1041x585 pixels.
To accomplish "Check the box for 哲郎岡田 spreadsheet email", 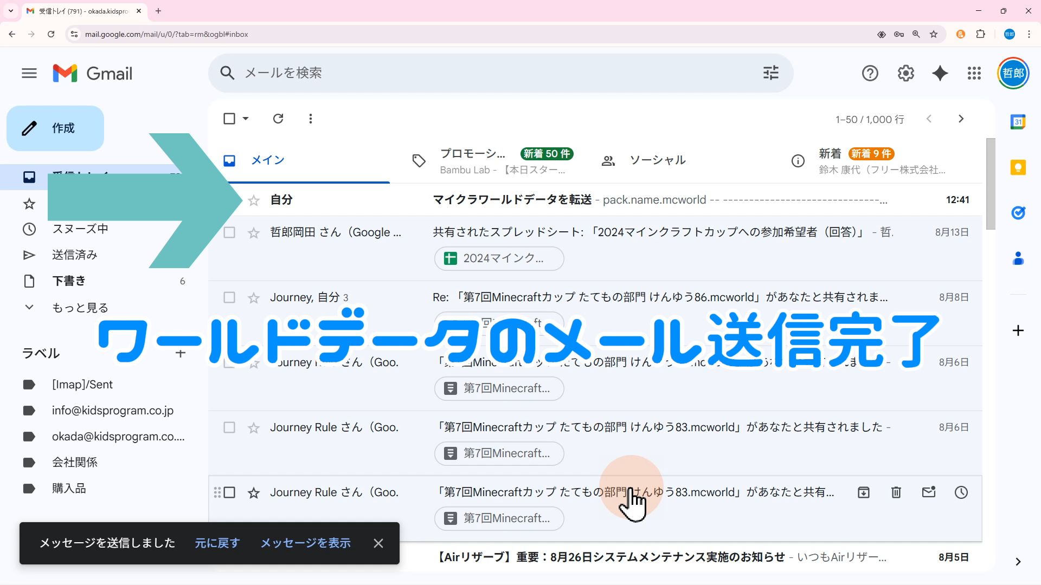I will [229, 232].
